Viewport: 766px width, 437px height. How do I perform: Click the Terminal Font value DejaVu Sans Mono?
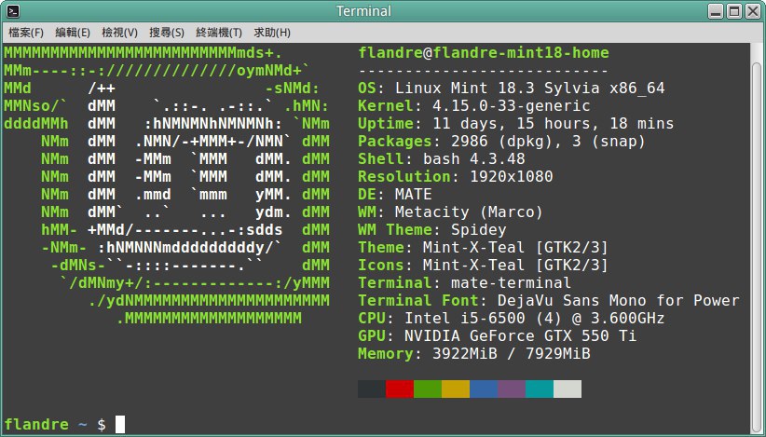[618, 300]
